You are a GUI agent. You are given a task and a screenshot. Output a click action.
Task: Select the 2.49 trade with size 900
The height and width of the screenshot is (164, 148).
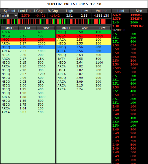[130, 129]
